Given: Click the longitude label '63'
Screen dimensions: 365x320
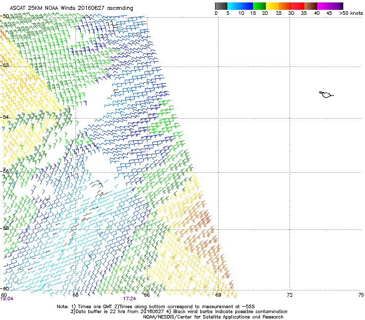Looking at the screenshot, I should point(75,295).
